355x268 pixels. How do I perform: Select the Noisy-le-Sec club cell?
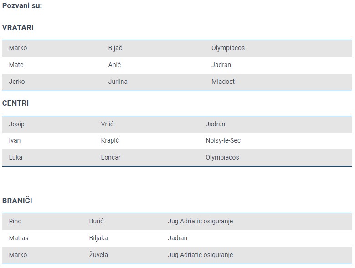223,140
